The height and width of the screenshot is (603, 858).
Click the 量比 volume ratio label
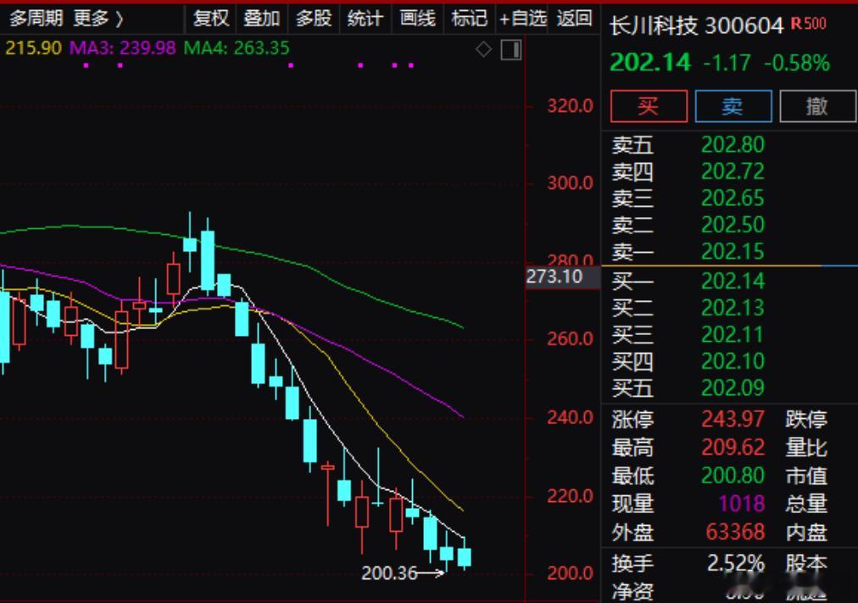(x=806, y=448)
